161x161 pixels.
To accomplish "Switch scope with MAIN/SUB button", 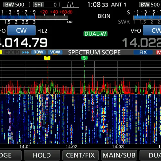I will (x=119, y=155).
